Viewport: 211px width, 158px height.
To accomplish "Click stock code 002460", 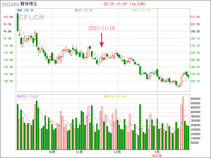I will pos(11,4).
